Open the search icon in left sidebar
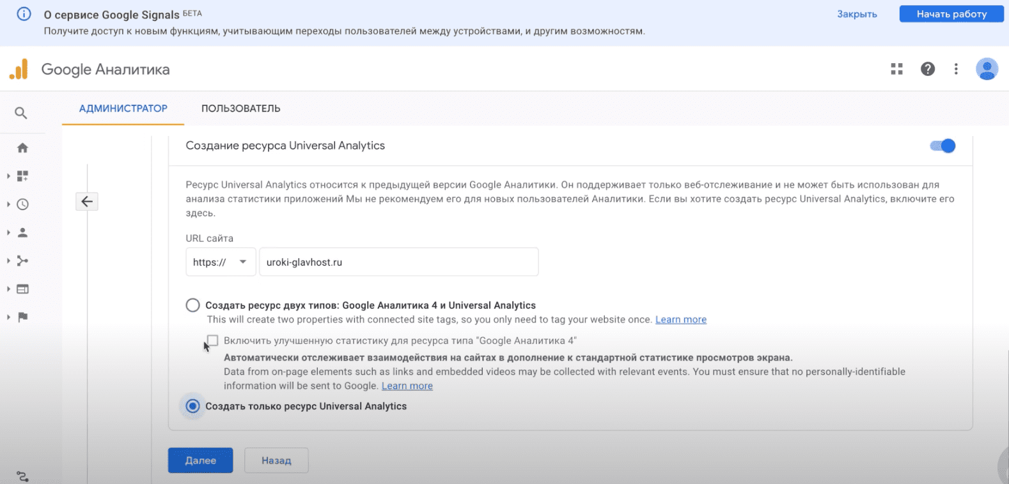This screenshot has height=484, width=1009. point(21,113)
